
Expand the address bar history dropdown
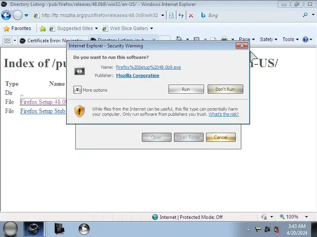(162, 15)
